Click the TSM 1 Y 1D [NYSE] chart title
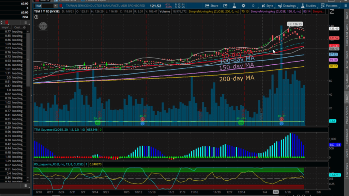 click(x=47, y=11)
